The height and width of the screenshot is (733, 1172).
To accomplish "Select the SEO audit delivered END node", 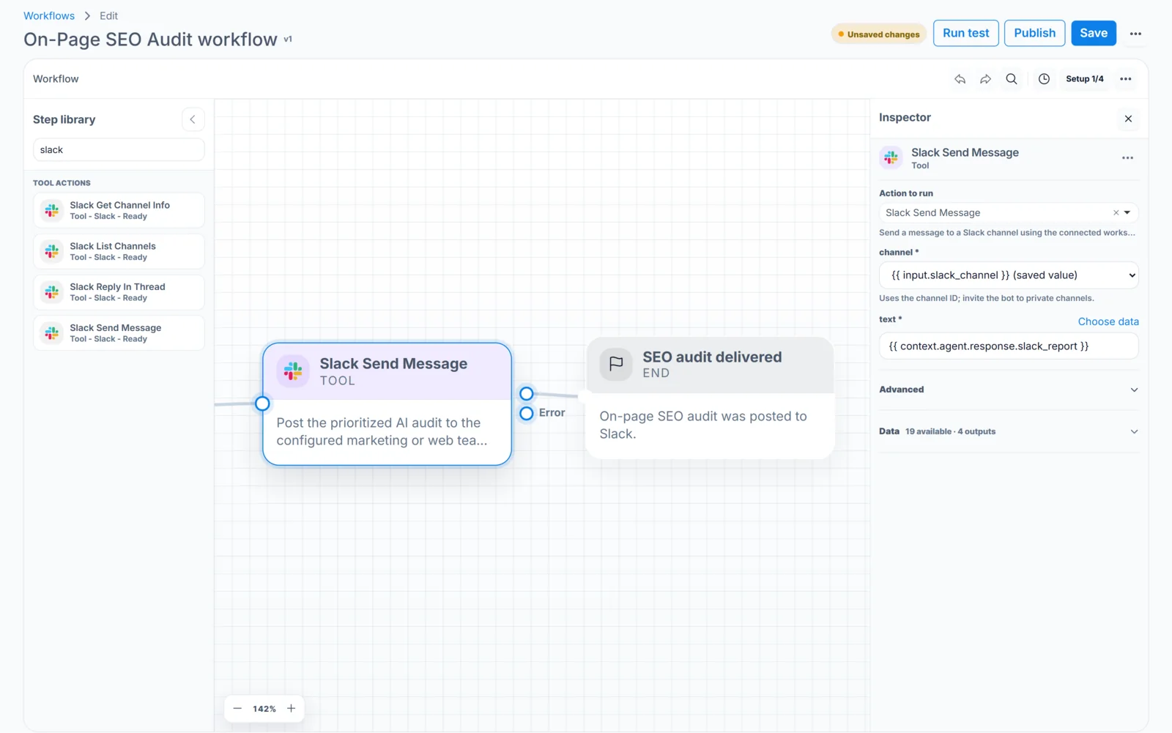I will pyautogui.click(x=710, y=398).
